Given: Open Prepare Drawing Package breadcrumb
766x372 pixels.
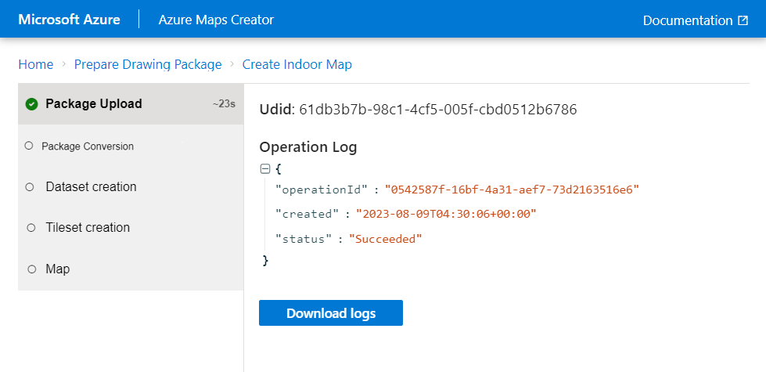Looking at the screenshot, I should click(x=148, y=64).
